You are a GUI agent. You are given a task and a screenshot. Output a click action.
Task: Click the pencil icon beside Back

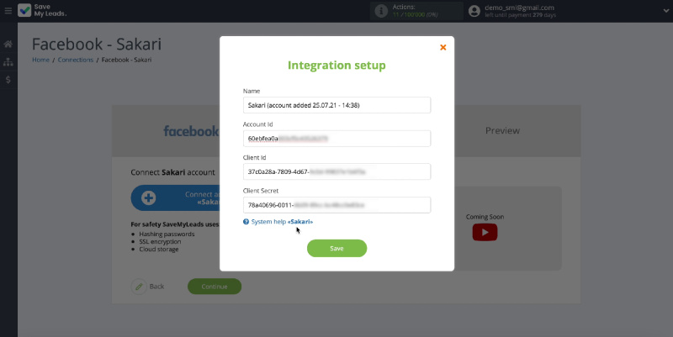coord(140,287)
